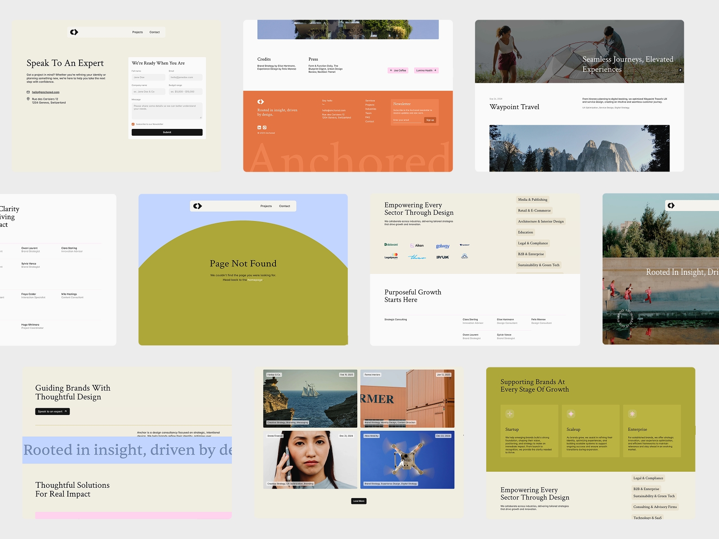The height and width of the screenshot is (539, 719).
Task: Click the envelope icon beside the email address
Action: tap(28, 92)
